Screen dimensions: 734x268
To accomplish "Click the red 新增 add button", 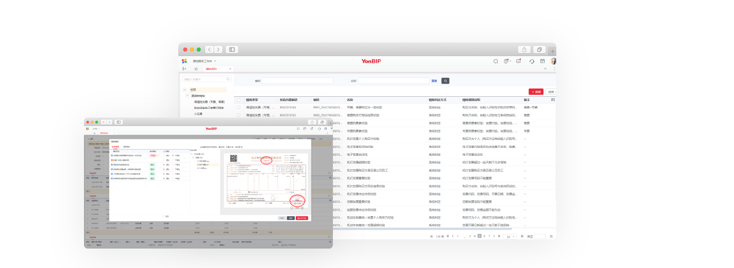I will [536, 91].
